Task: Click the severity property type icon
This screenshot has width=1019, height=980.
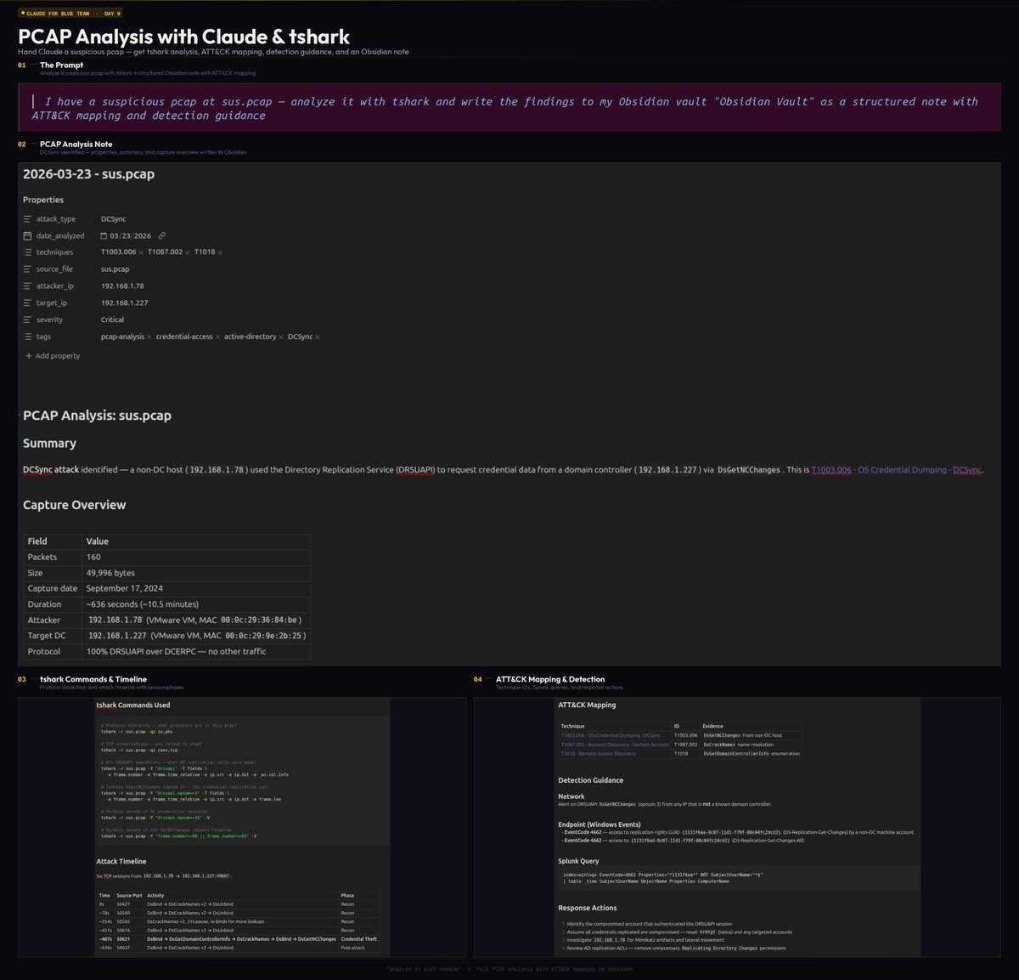Action: (x=28, y=320)
